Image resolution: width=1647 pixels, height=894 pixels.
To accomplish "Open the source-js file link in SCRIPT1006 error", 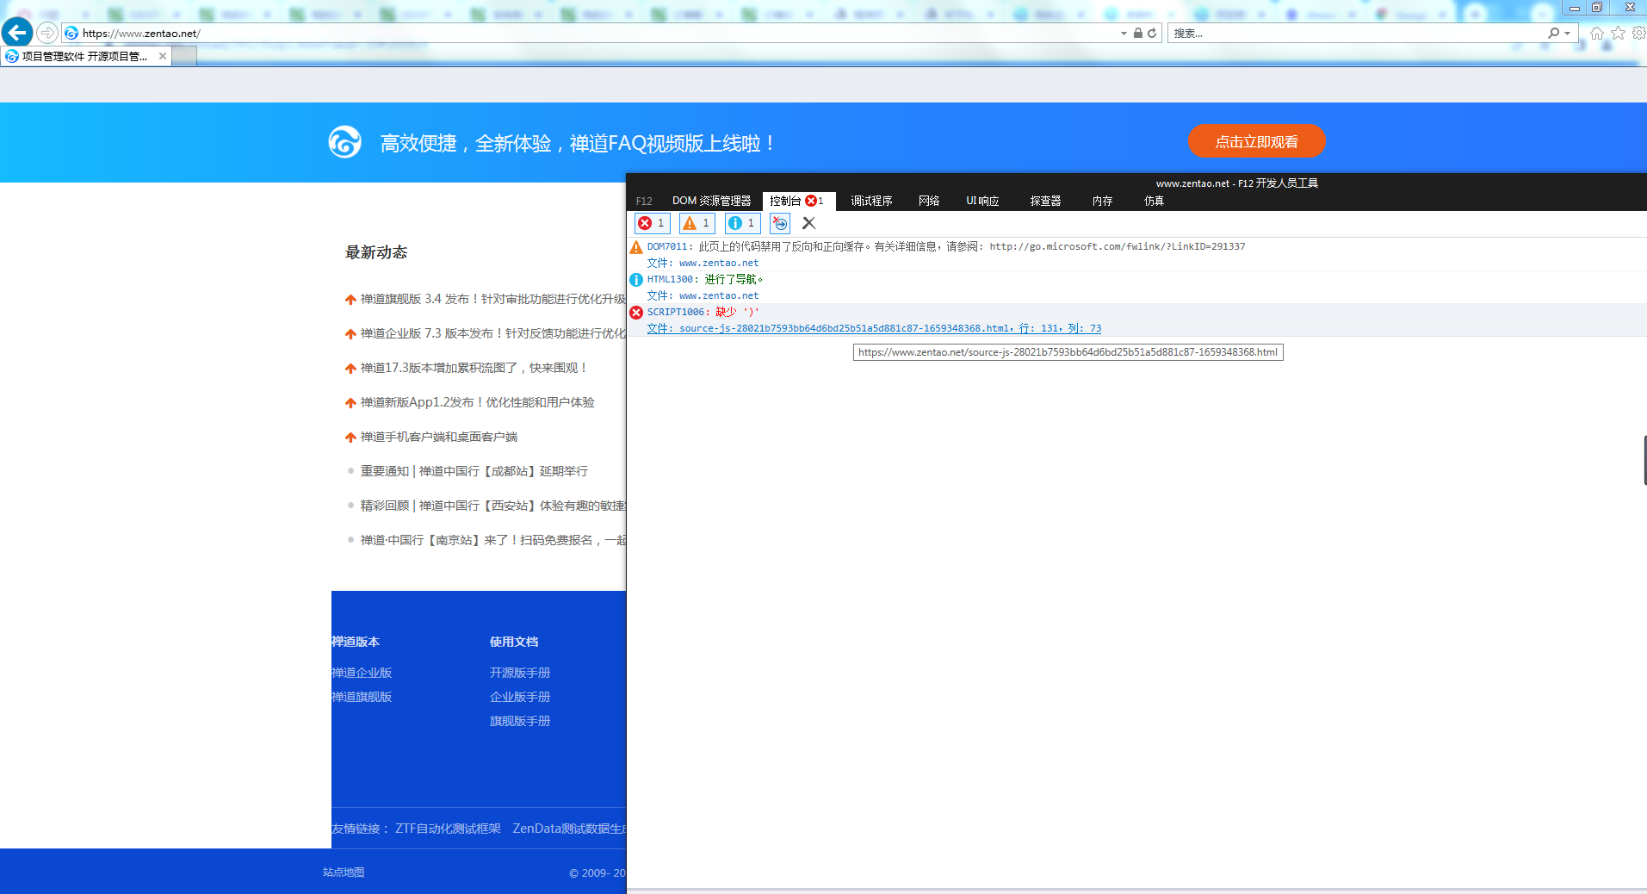I will pyautogui.click(x=844, y=328).
